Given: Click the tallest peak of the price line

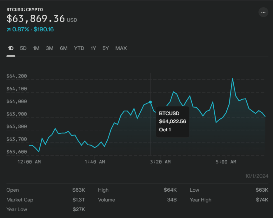Looking at the screenshot, I should [233, 79].
